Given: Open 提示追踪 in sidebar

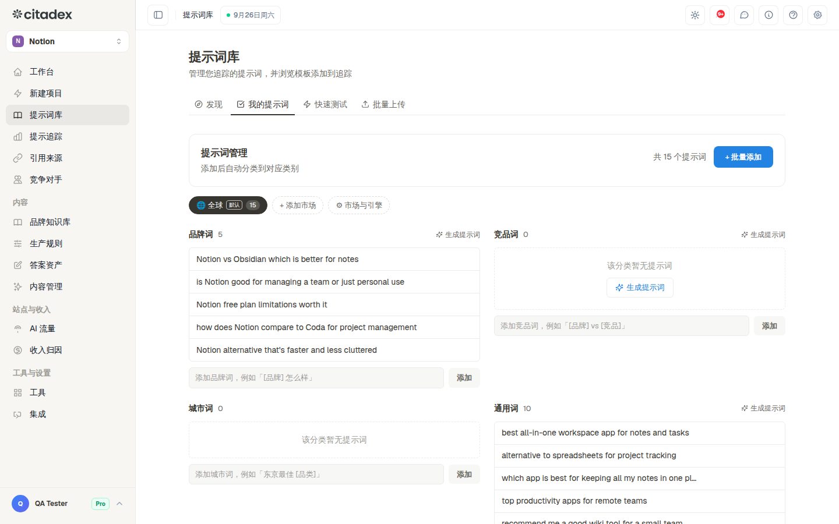Looking at the screenshot, I should [68, 136].
